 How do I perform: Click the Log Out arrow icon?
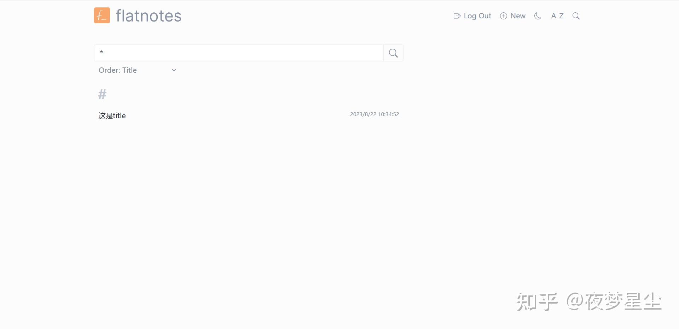457,16
